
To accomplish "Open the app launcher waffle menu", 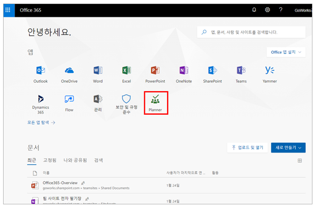I will click(8, 10).
